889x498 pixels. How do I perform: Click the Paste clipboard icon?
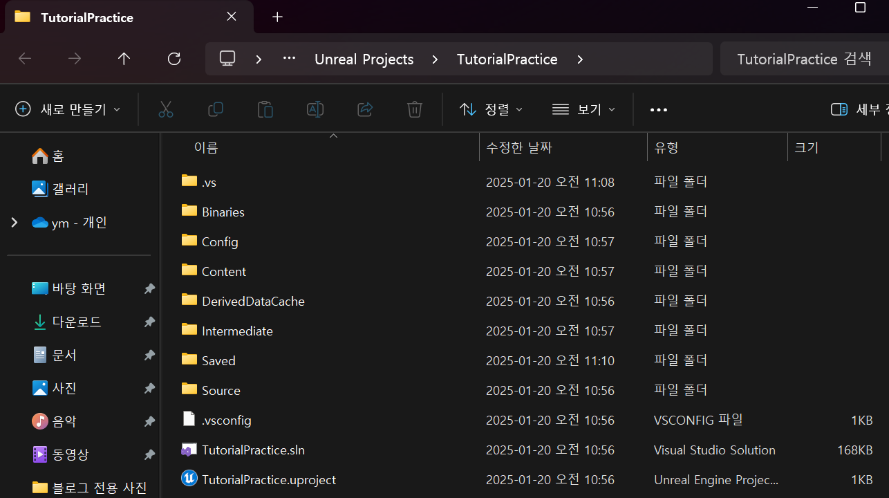pos(265,109)
